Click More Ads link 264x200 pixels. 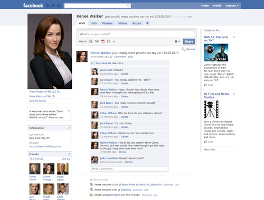point(209,149)
